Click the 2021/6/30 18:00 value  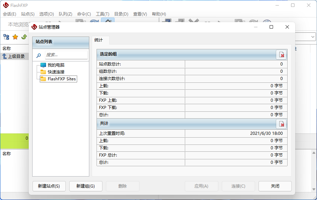coord(266,133)
